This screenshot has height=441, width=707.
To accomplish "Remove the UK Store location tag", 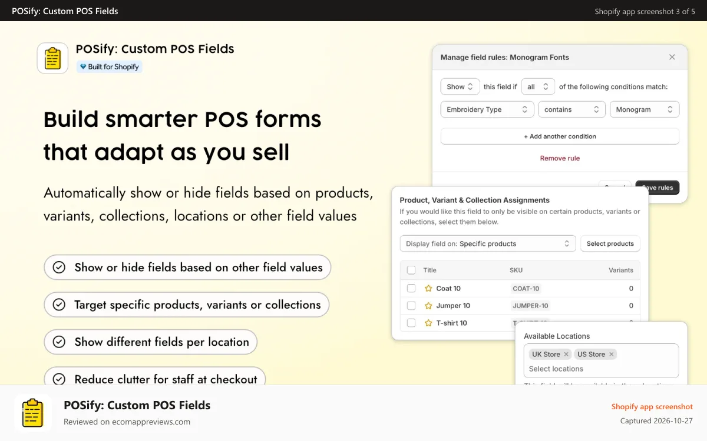I will pos(566,354).
